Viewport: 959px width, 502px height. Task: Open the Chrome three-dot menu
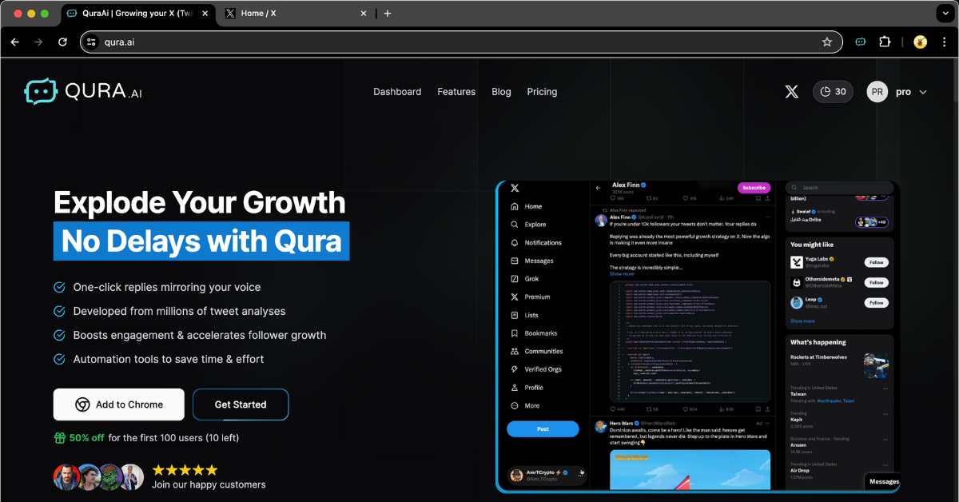pyautogui.click(x=944, y=42)
